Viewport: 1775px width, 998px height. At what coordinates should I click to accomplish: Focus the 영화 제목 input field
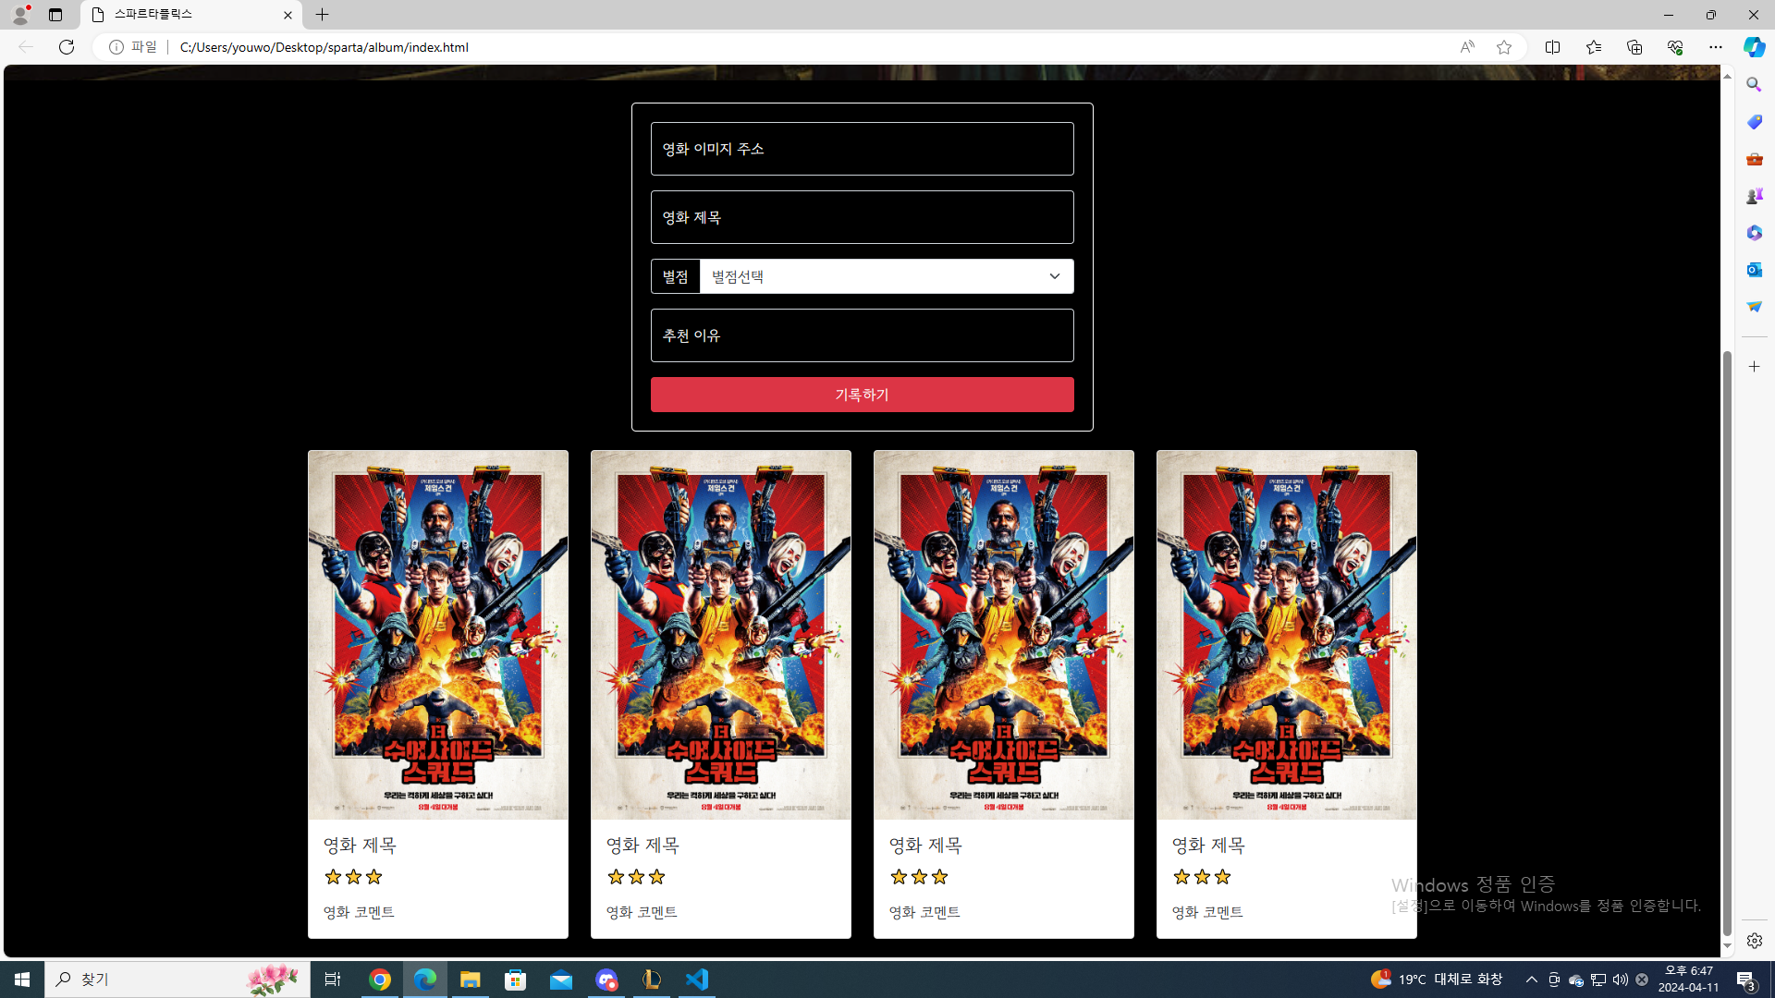[862, 217]
